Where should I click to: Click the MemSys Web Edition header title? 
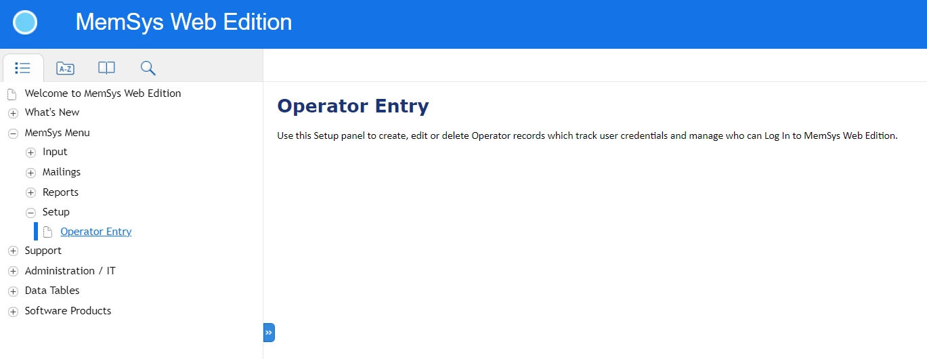point(184,22)
